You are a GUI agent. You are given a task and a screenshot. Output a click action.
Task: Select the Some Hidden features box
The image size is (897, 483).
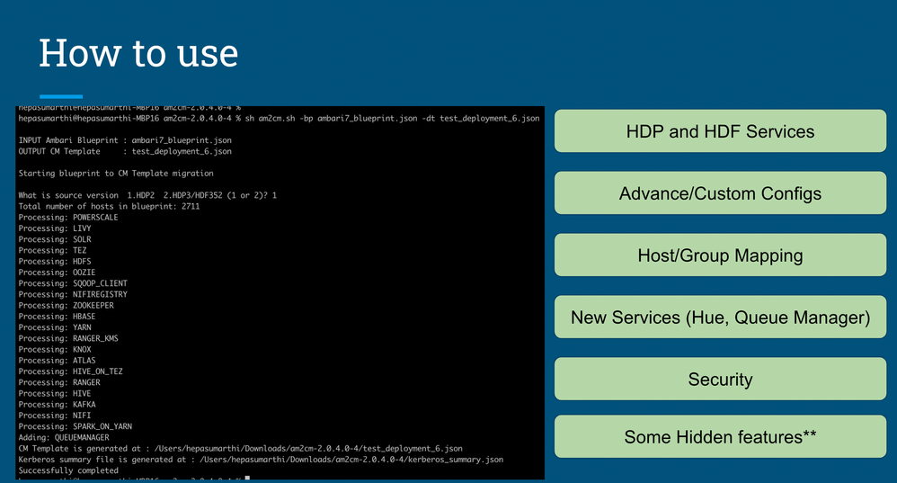[x=720, y=436]
